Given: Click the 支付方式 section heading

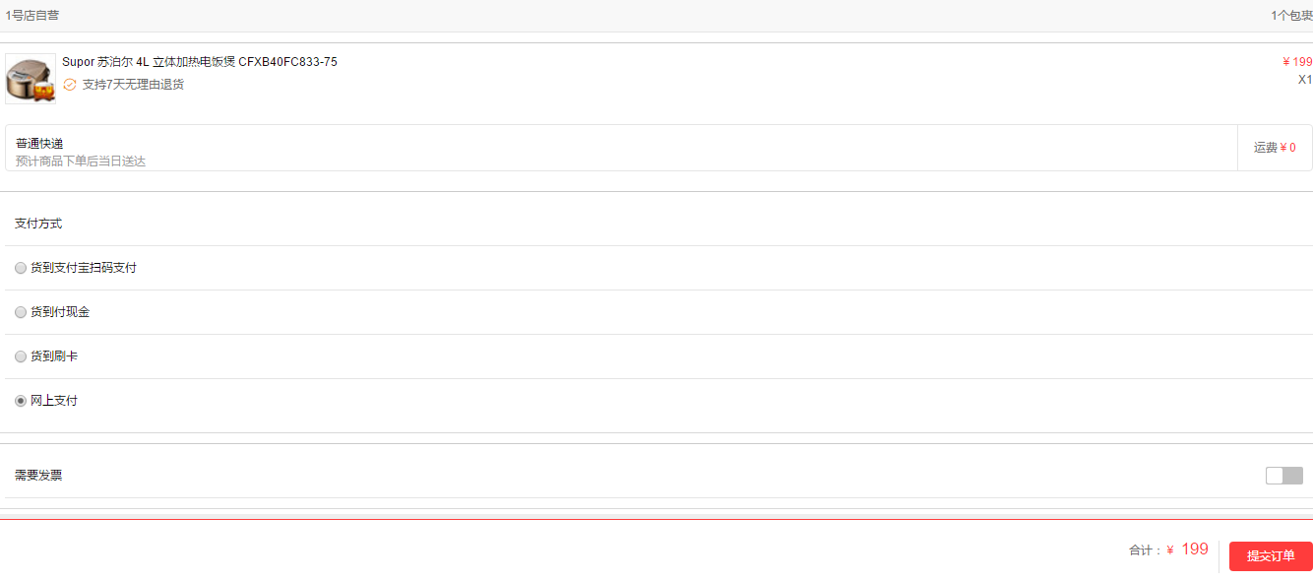Looking at the screenshot, I should click(38, 224).
